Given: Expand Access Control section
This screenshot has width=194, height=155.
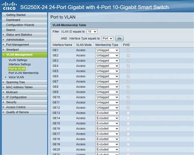Looking at the screenshot, I should (25, 107).
